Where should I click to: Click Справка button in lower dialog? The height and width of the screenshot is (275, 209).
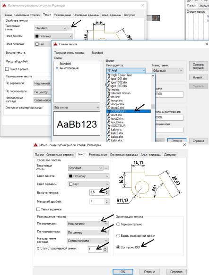176,272
